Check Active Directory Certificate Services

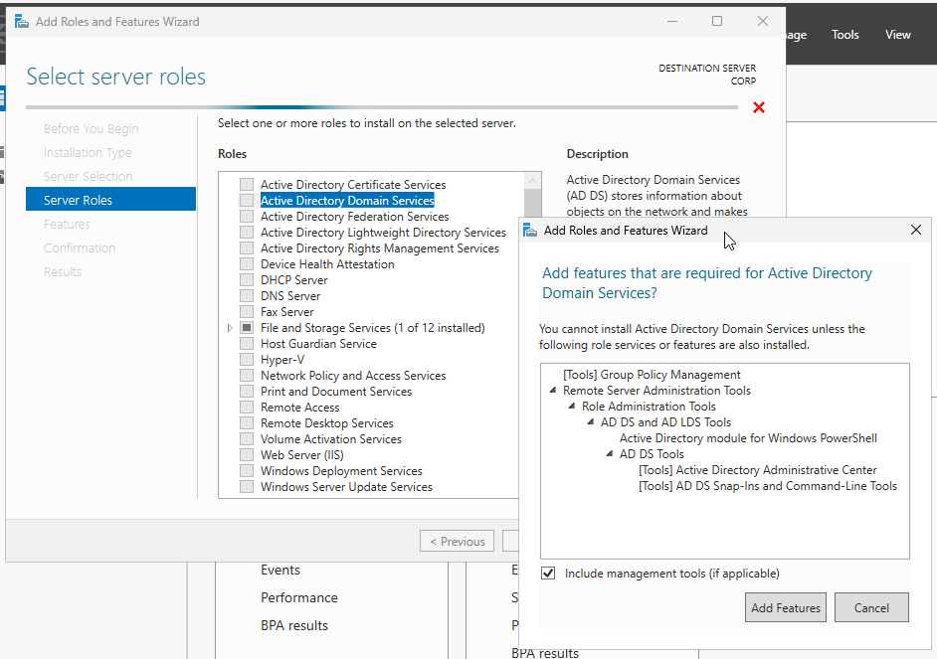pyautogui.click(x=247, y=185)
